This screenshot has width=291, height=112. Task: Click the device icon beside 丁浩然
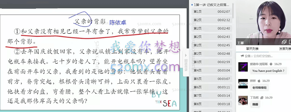tap(262, 97)
